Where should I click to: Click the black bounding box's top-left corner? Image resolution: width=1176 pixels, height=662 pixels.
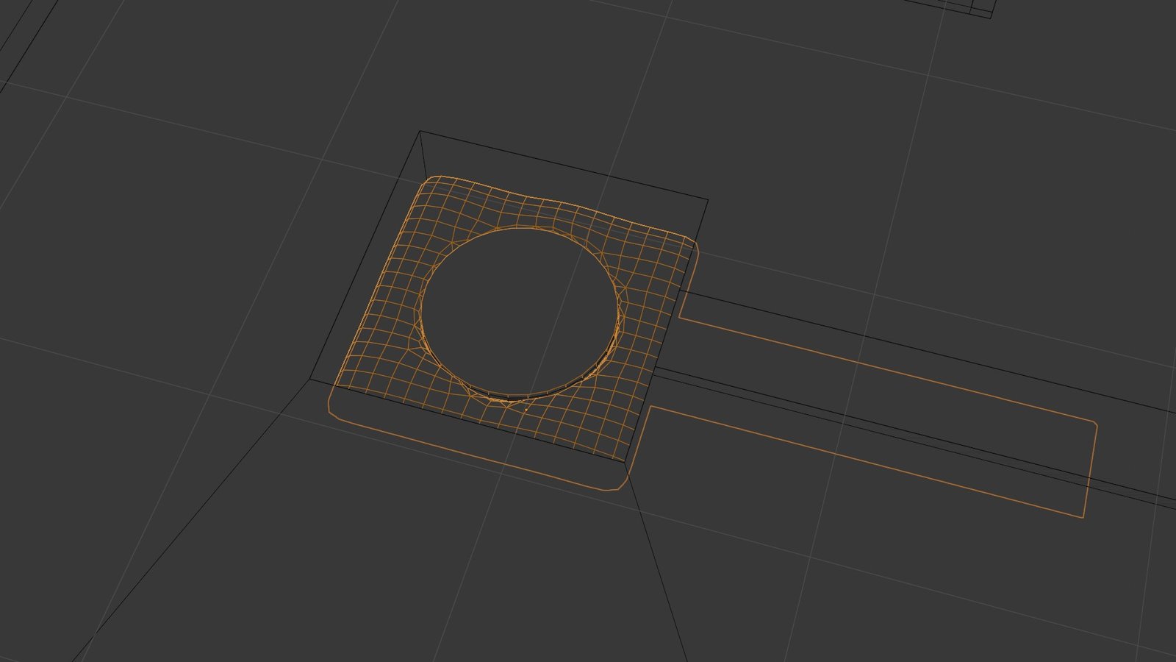[x=420, y=132]
